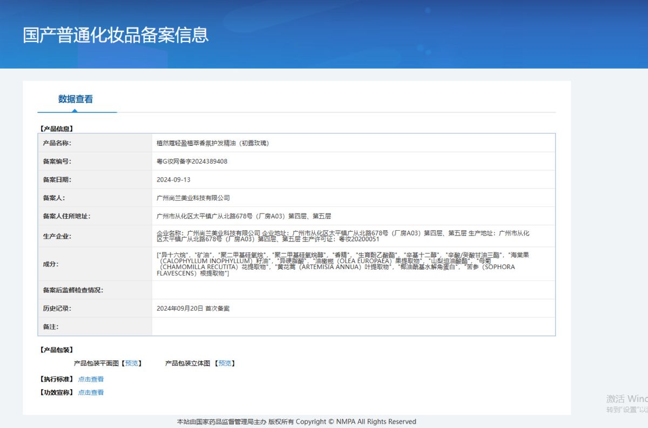This screenshot has width=648, height=428.
Task: Click the filing number 粤G妆网备字2024389408
Action: pos(192,162)
